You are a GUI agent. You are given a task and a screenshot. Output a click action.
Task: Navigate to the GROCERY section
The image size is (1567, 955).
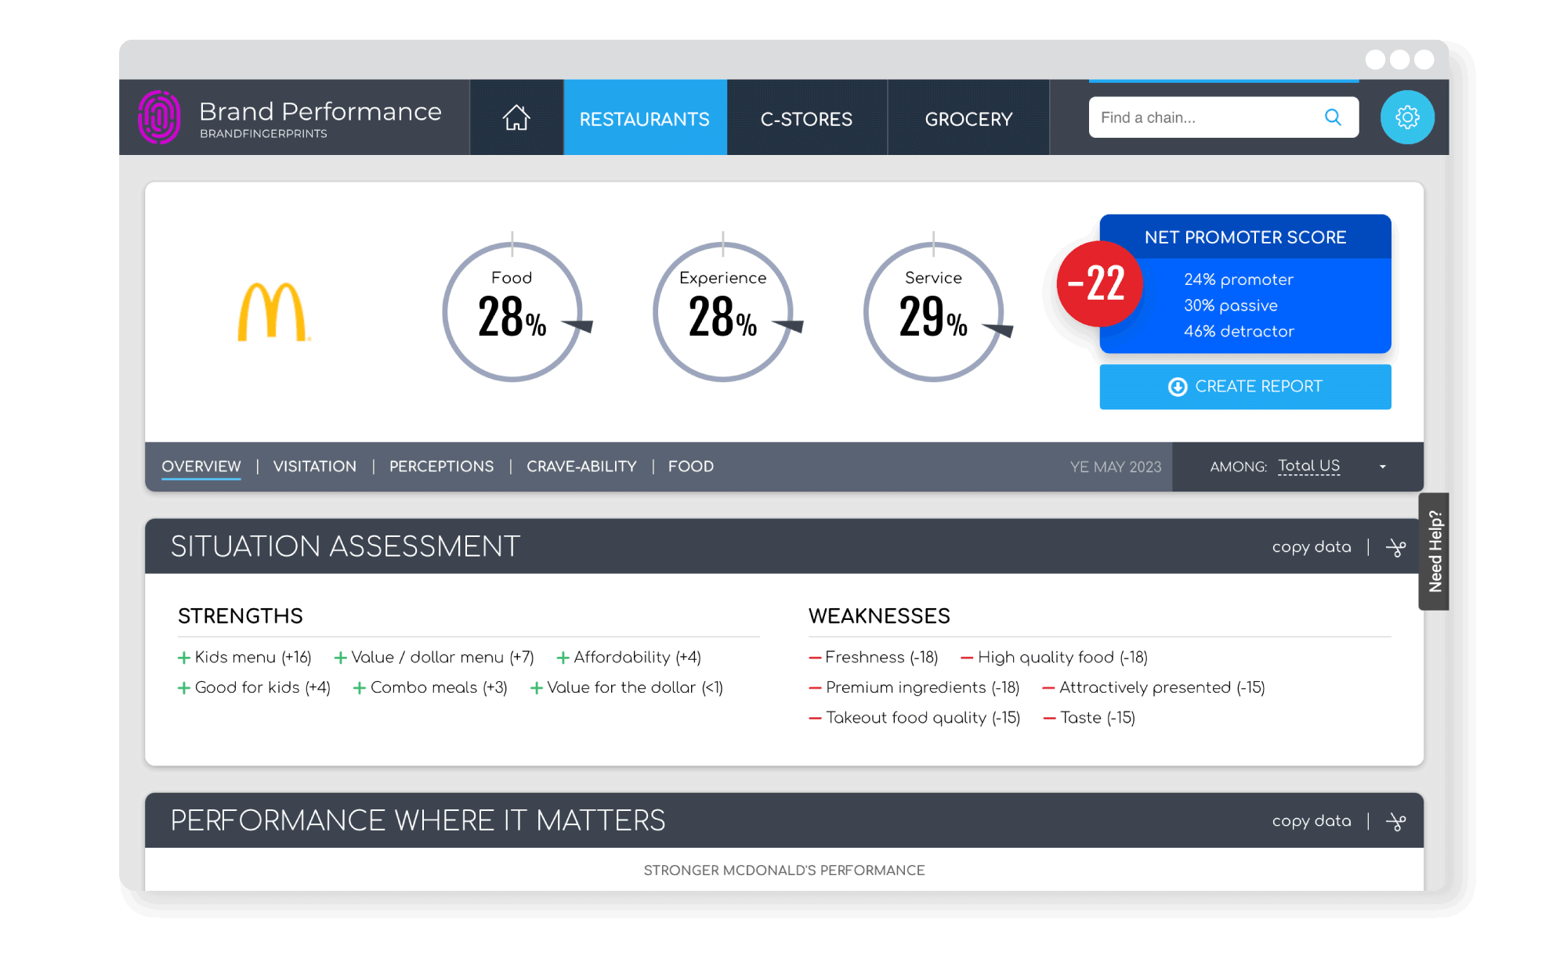pyautogui.click(x=968, y=118)
